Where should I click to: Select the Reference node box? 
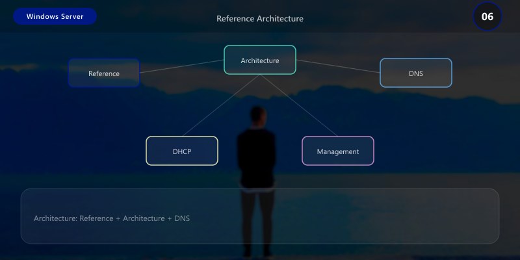(104, 73)
